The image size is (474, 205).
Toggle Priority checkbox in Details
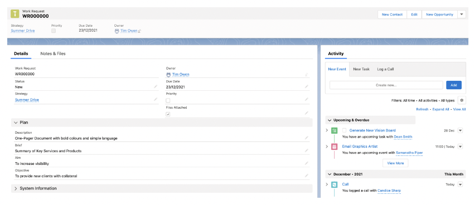coord(168,100)
